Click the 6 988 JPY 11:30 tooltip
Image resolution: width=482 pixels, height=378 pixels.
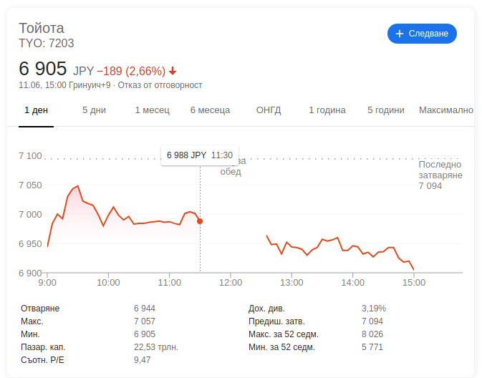200,155
